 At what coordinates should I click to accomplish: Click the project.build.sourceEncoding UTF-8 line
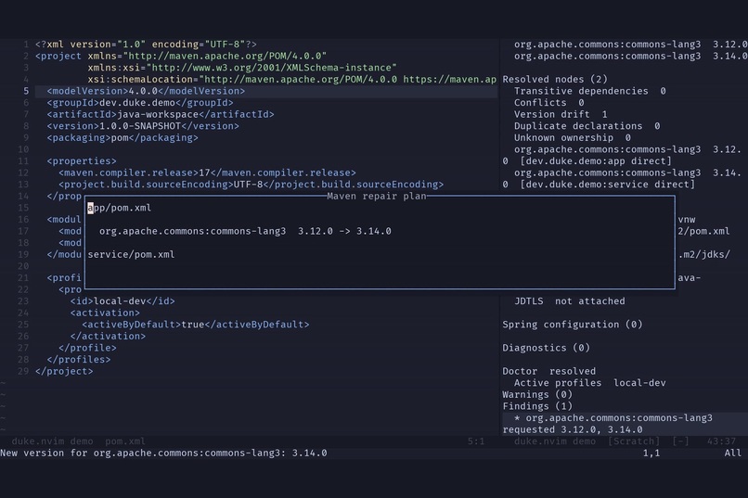(x=251, y=185)
